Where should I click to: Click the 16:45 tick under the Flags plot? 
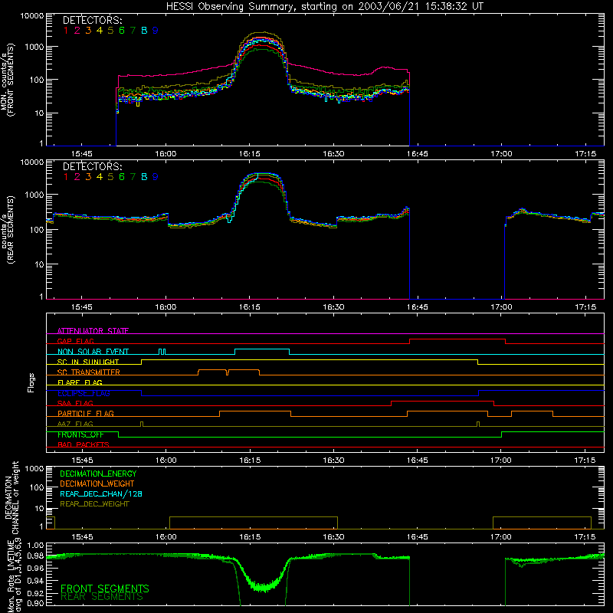(x=417, y=461)
